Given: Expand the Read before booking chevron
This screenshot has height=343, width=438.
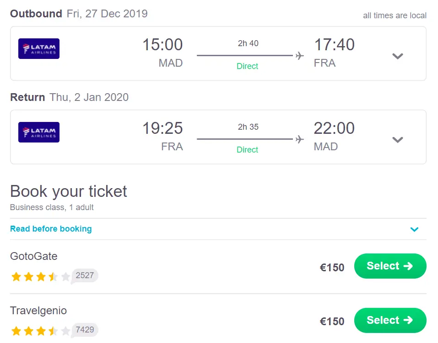Looking at the screenshot, I should [414, 229].
